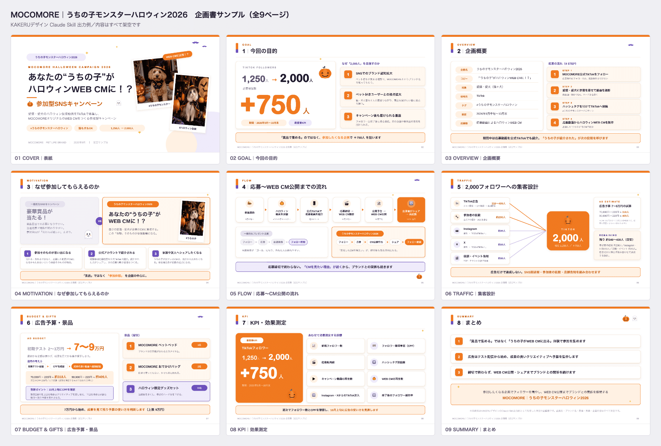Click the caption 09 SUMMARY | まとめ
The height and width of the screenshot is (446, 661).
point(471,430)
